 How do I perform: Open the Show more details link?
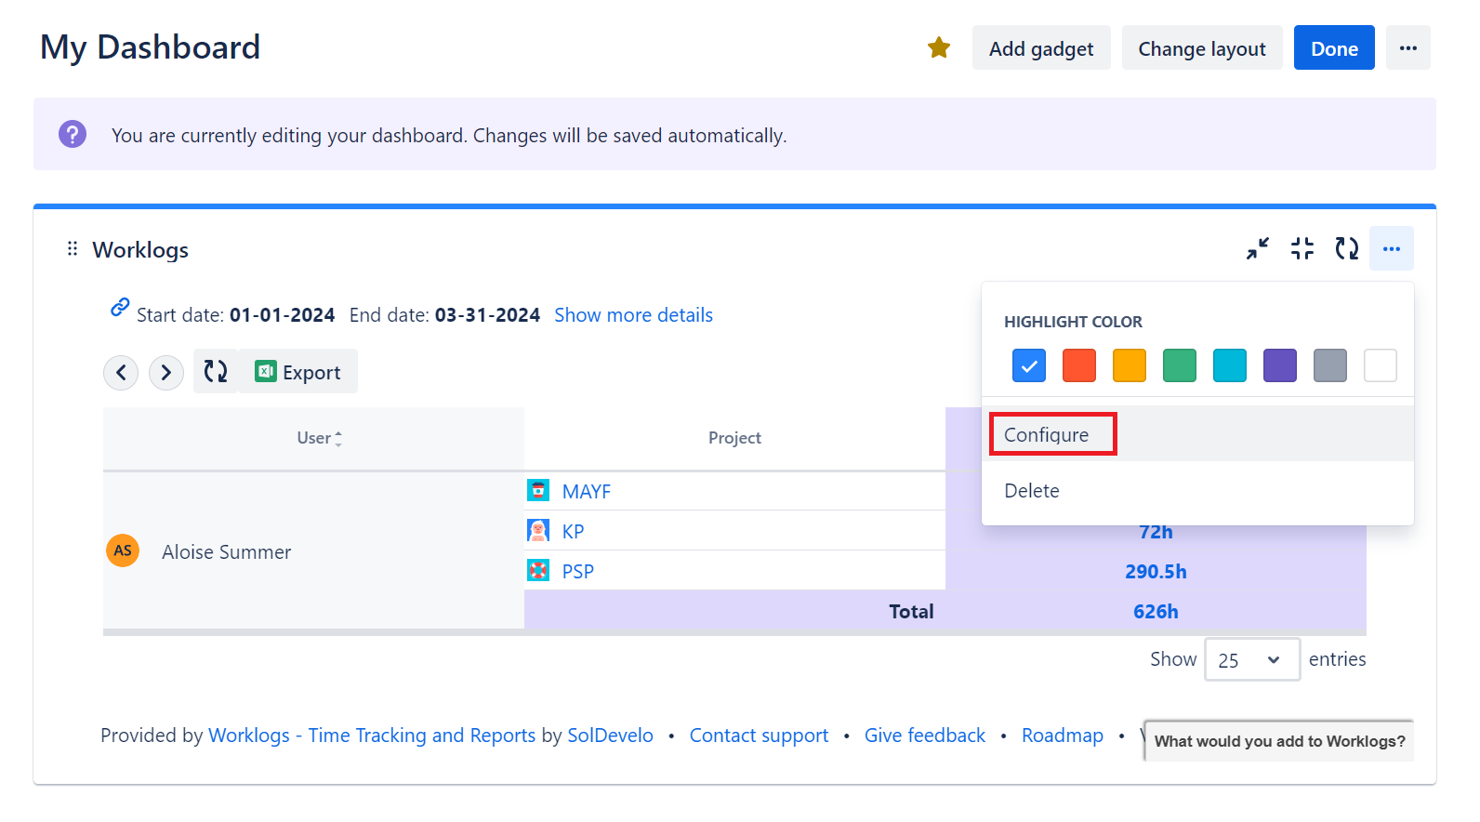[x=633, y=315]
